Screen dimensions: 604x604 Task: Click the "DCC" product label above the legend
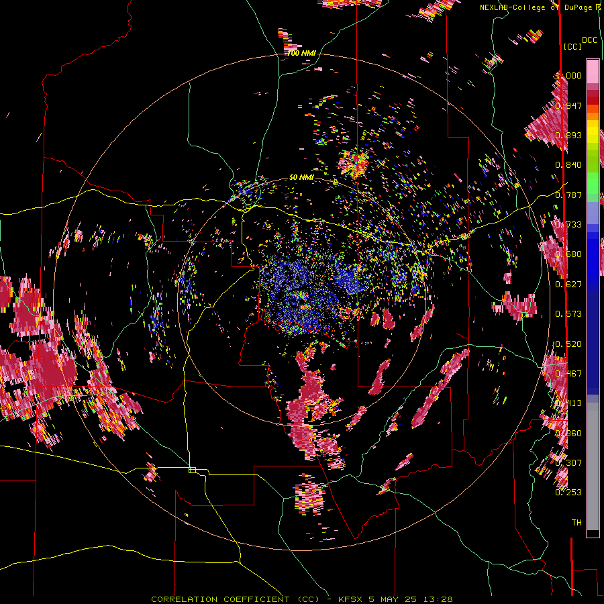click(589, 40)
